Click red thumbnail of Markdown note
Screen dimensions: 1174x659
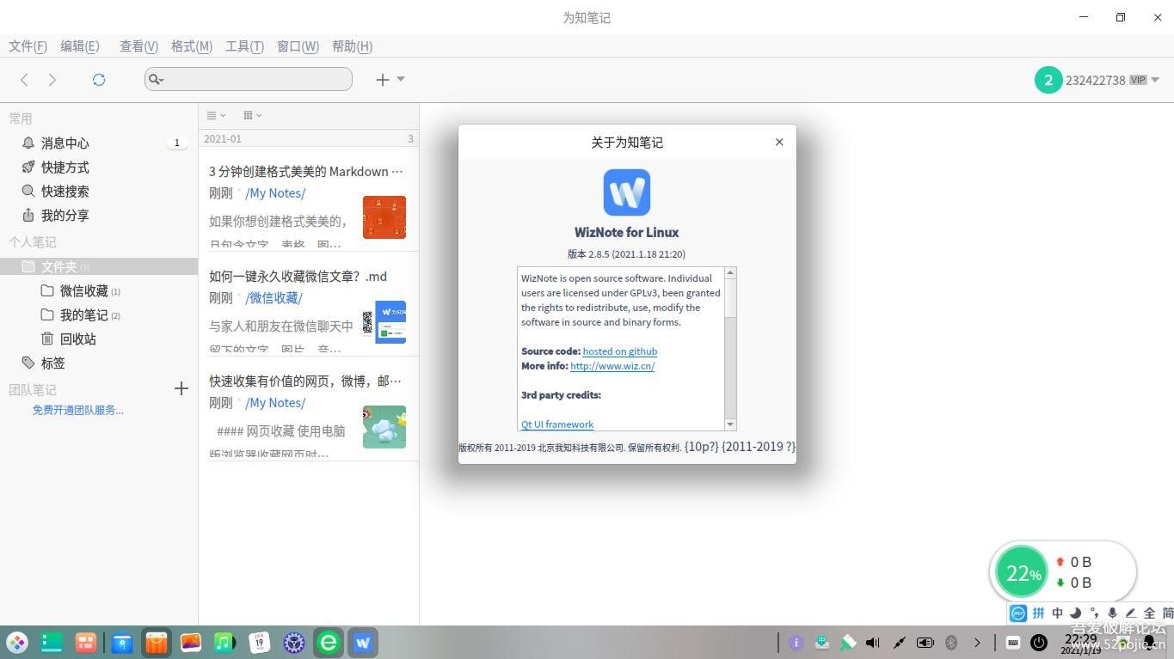(x=384, y=217)
